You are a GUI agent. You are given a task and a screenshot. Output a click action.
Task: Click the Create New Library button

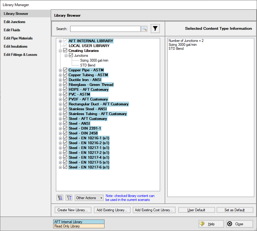pos(73,210)
